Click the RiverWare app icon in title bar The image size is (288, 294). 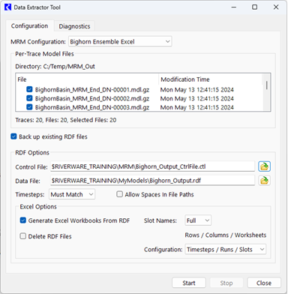(x=8, y=7)
